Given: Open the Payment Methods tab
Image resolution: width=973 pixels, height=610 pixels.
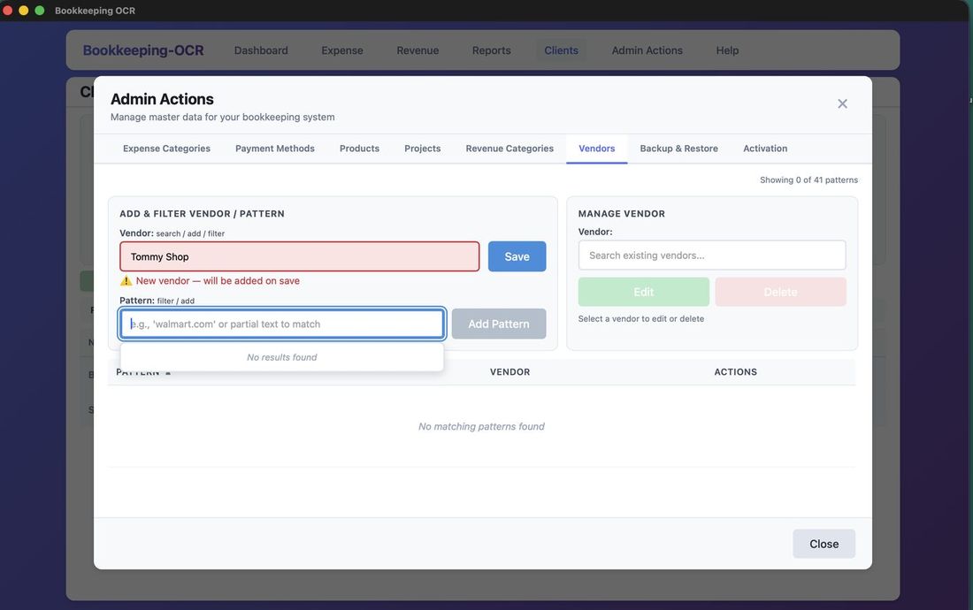Looking at the screenshot, I should 274,149.
